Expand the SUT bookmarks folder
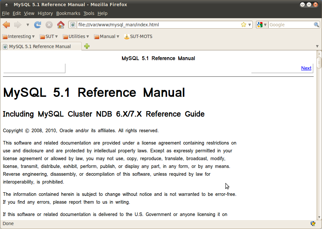The image size is (322, 229). tap(49, 36)
